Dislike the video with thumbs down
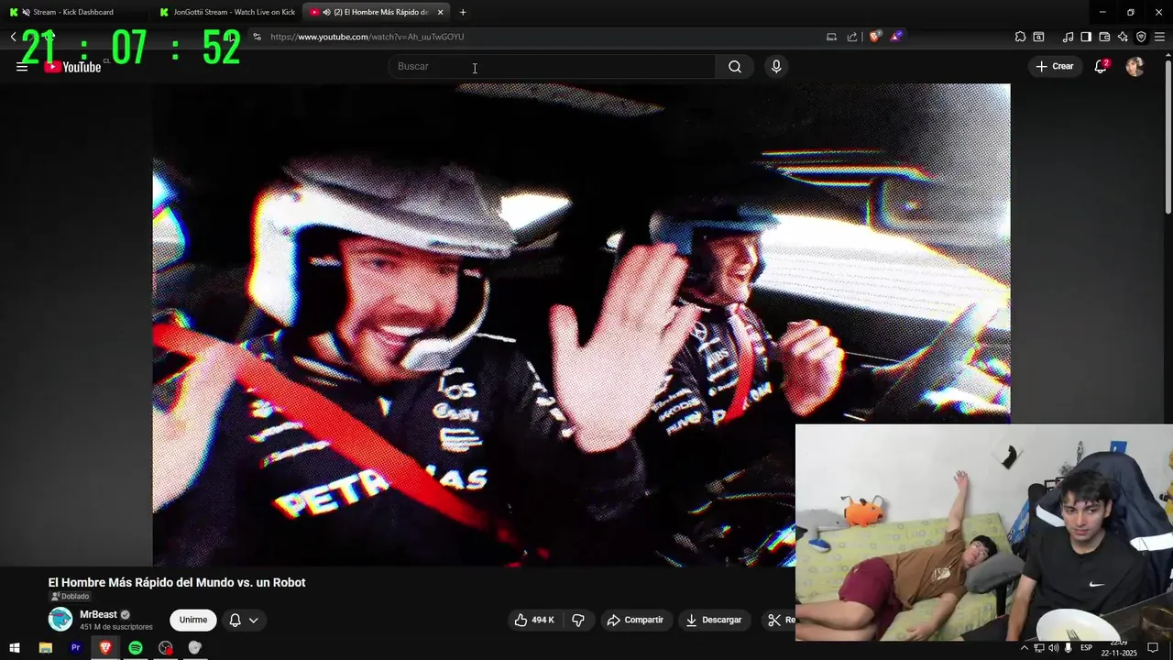Screen dimensions: 1173x660 click(578, 620)
